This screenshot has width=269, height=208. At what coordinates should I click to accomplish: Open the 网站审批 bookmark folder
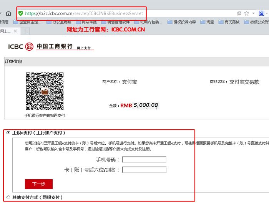tap(86, 22)
